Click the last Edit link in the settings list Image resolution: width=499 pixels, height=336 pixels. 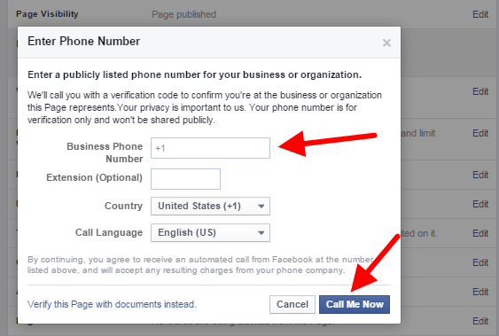(480, 321)
